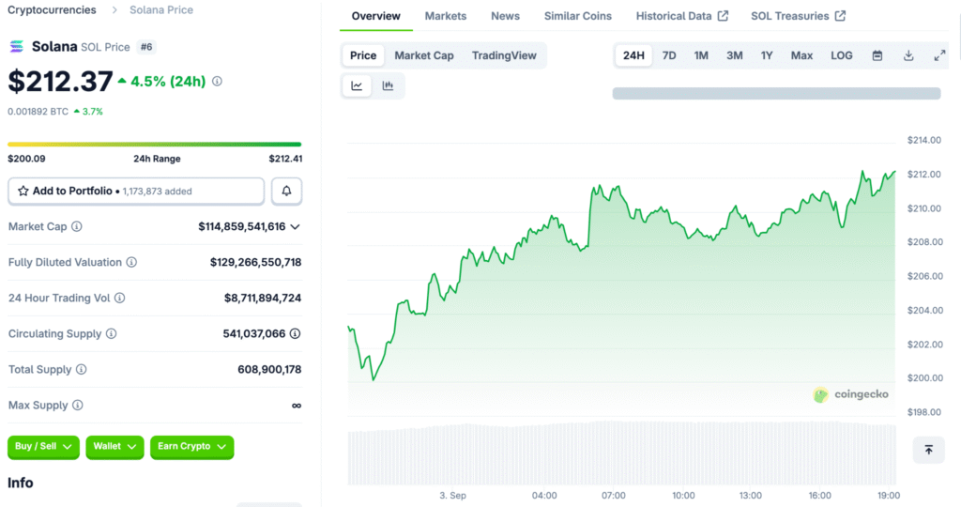Click the star icon in Add to Portfolio

pyautogui.click(x=23, y=192)
